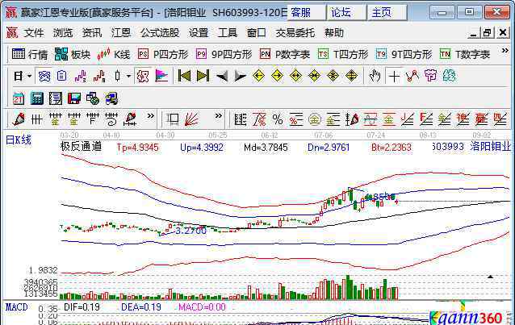The height and width of the screenshot is (325, 515).
Task: Toggle the hand pan tool
Action: pos(375,76)
